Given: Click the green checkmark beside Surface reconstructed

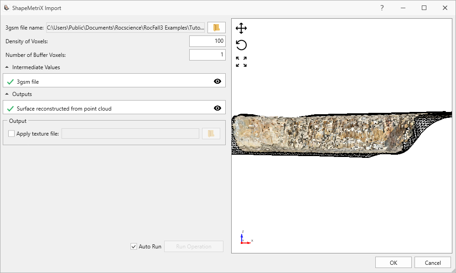Looking at the screenshot, I should 10,109.
